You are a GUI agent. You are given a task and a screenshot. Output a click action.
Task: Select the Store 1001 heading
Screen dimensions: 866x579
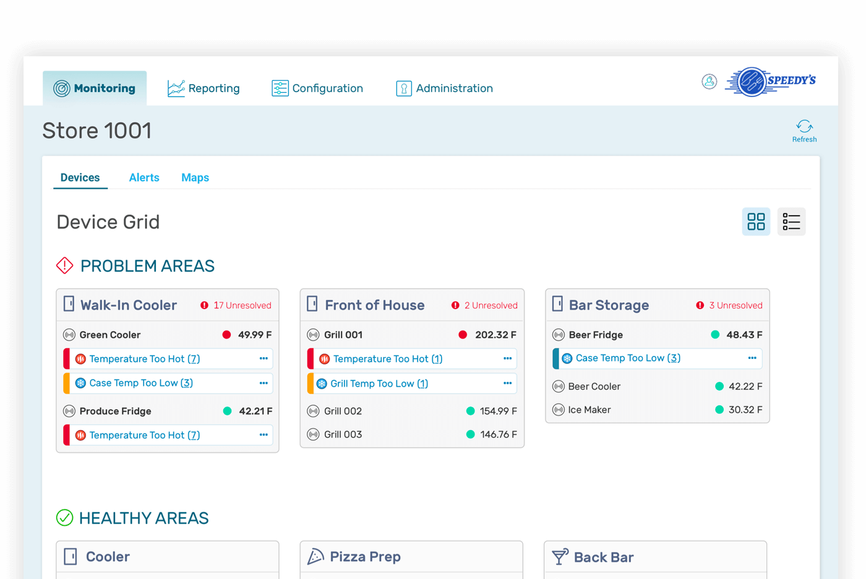pos(97,131)
